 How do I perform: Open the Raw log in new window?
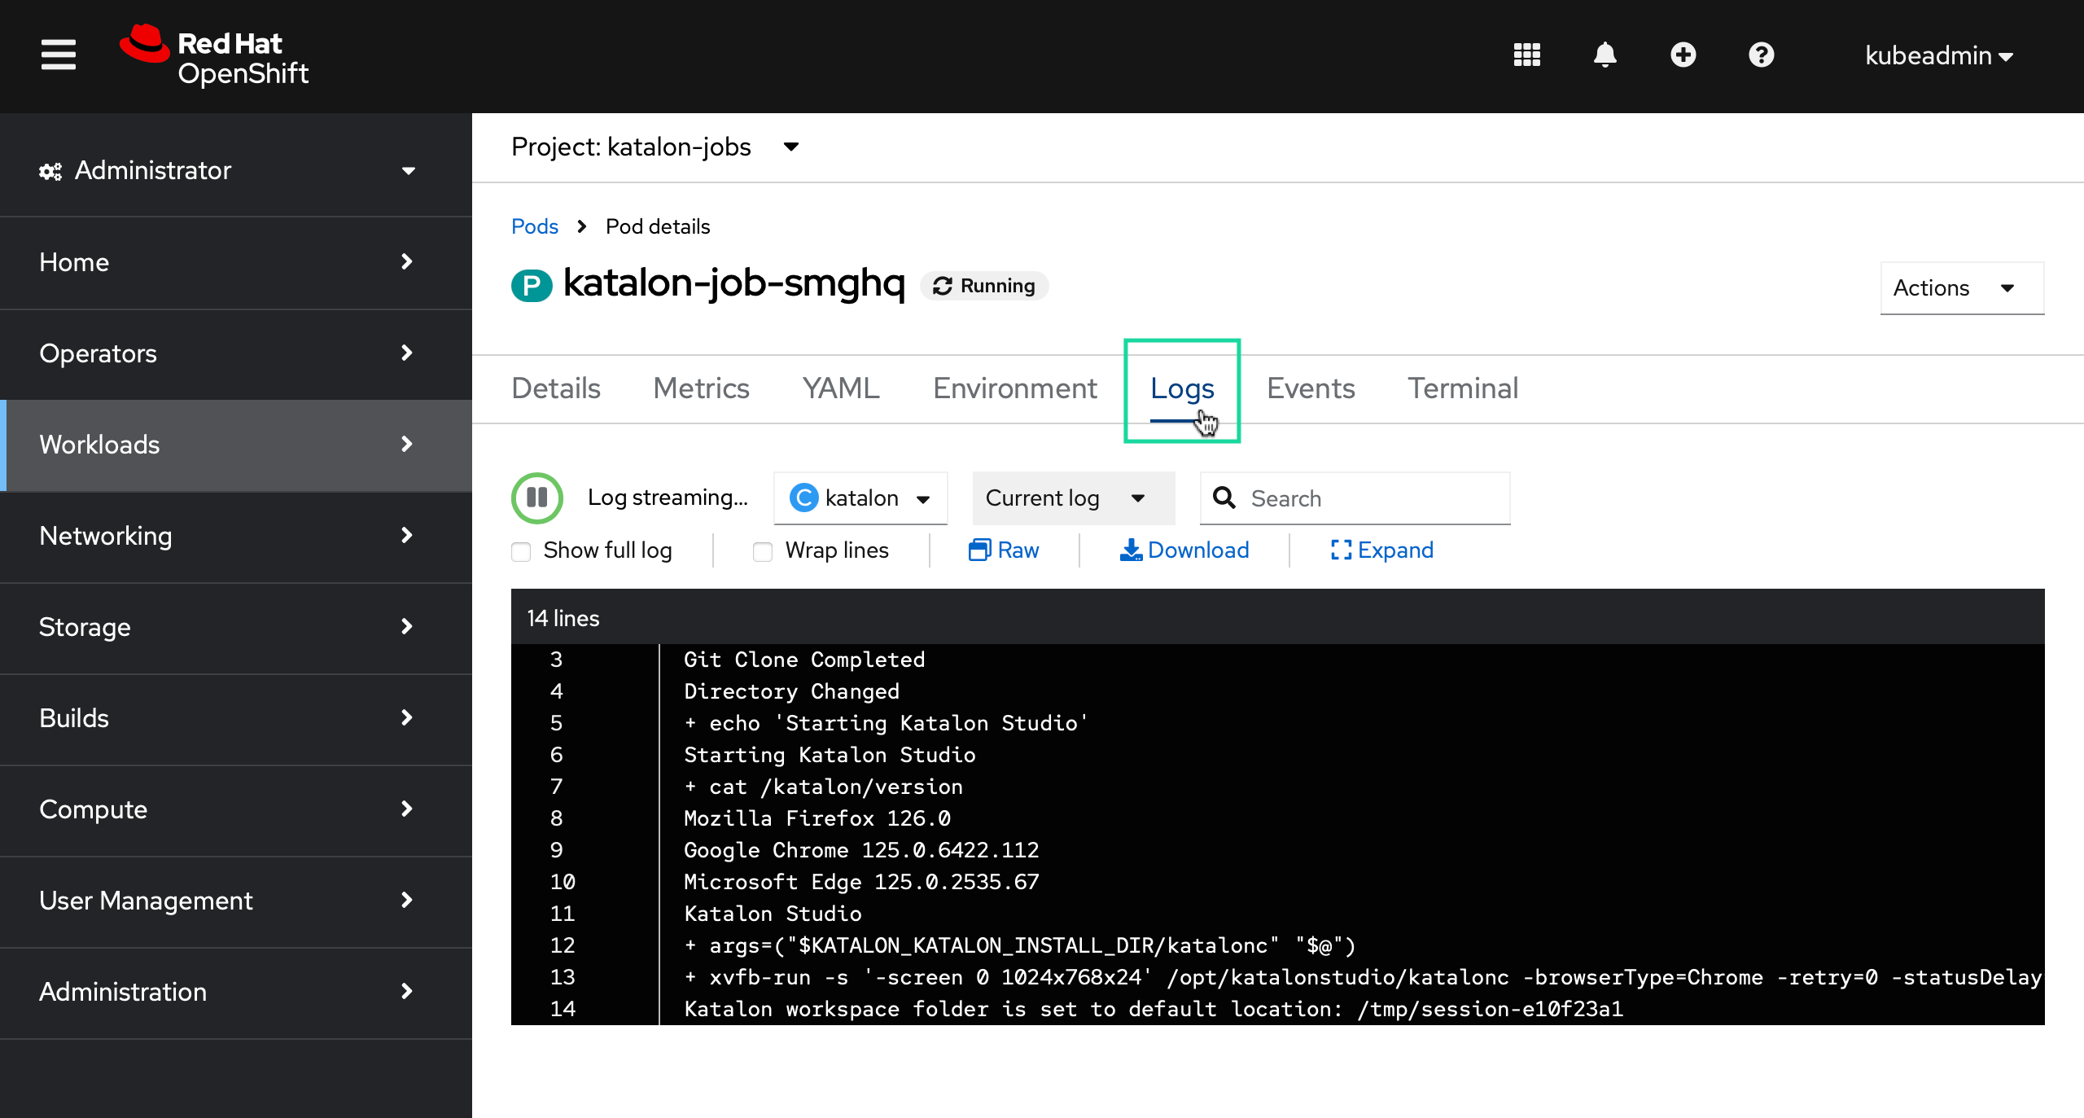coord(1003,550)
